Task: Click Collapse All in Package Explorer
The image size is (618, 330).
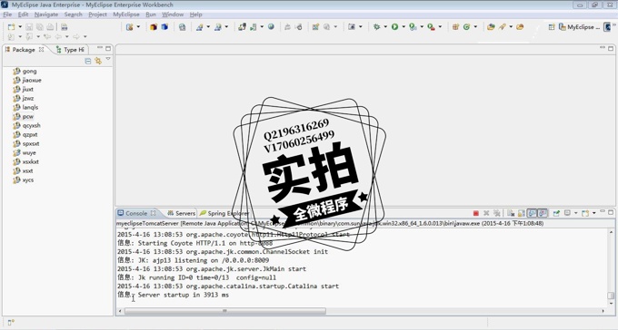Action: (x=88, y=61)
